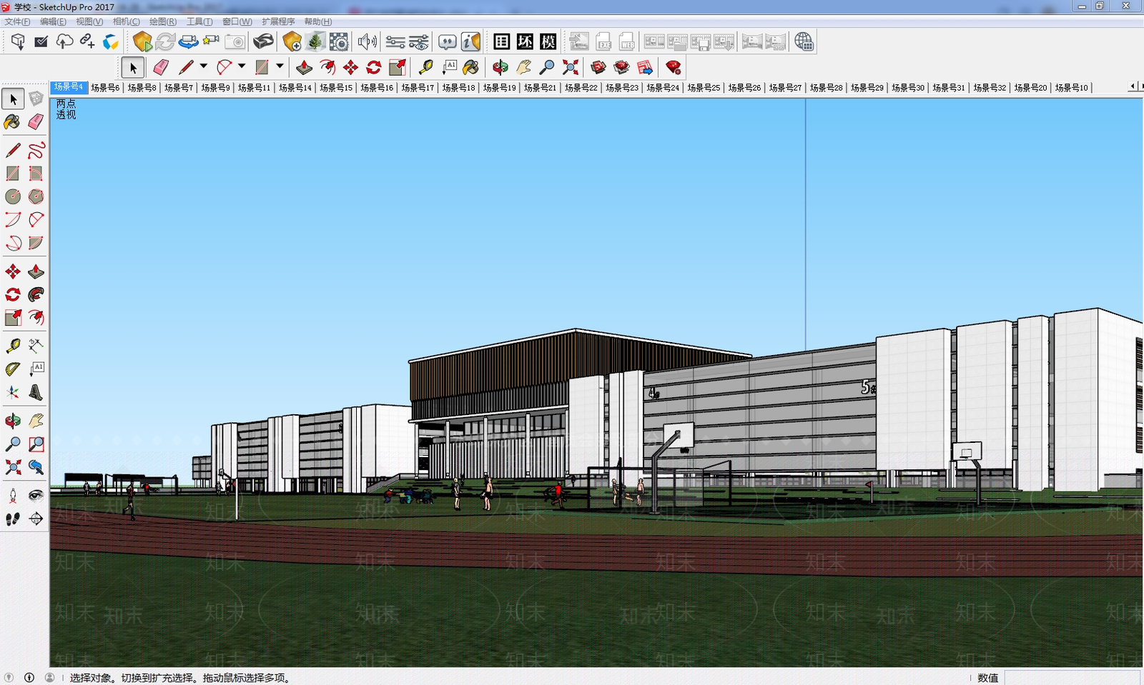Open the Model Info icon
The image size is (1144, 685).
470,42
